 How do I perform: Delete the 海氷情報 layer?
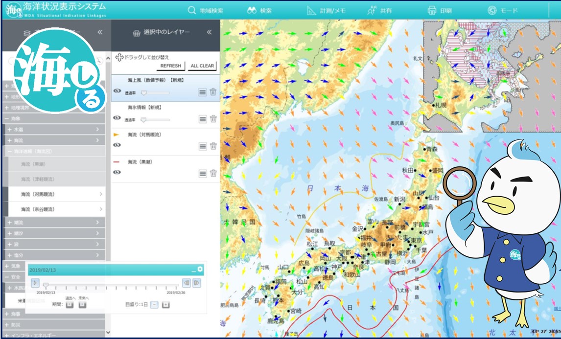pos(213,119)
